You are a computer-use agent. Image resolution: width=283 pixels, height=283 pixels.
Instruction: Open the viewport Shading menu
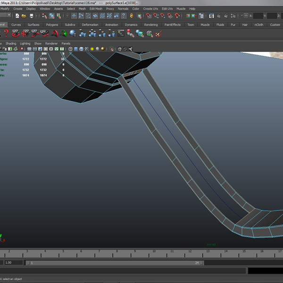click(11, 43)
